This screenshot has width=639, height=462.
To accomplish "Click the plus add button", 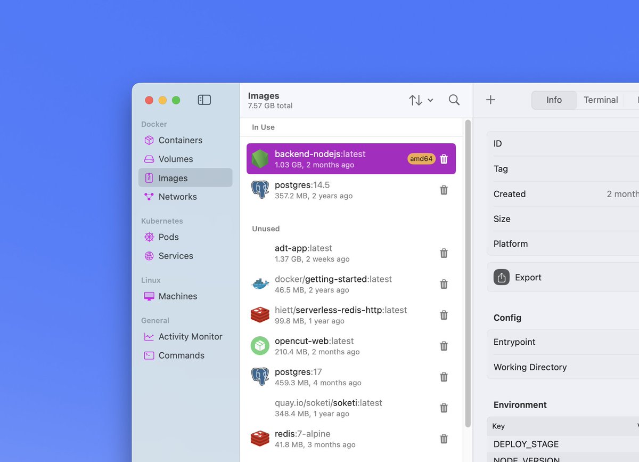I will pyautogui.click(x=491, y=100).
